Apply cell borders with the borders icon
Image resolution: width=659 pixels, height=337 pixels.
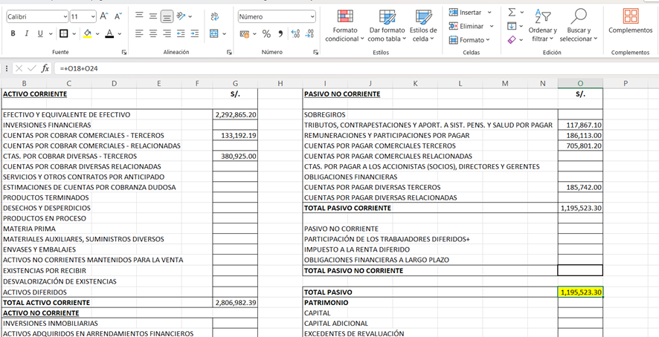[64, 33]
